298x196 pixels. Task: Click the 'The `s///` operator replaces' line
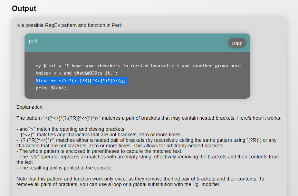tap(147, 159)
